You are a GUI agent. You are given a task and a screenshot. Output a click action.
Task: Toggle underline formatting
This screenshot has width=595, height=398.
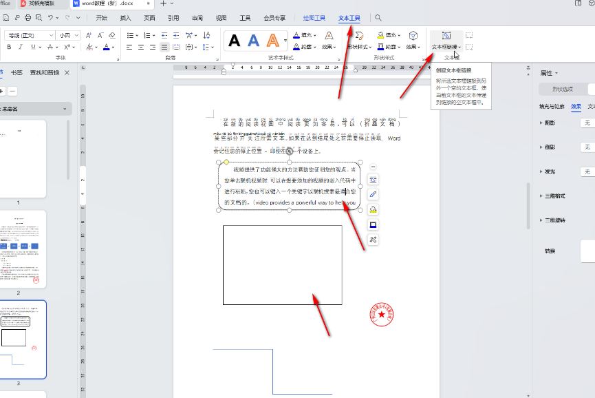(33, 47)
